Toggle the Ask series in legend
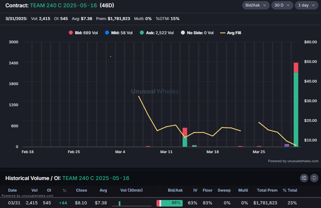Image resolution: width=321 pixels, height=208 pixels. click(x=157, y=33)
